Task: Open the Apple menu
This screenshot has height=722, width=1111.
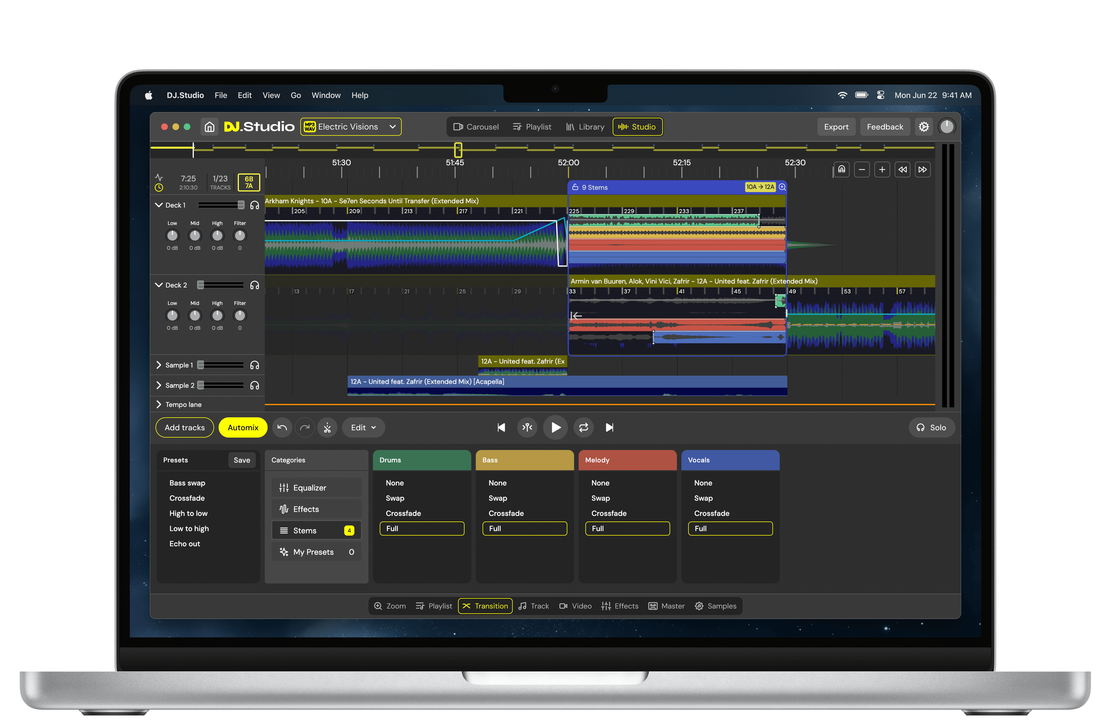Action: tap(148, 95)
